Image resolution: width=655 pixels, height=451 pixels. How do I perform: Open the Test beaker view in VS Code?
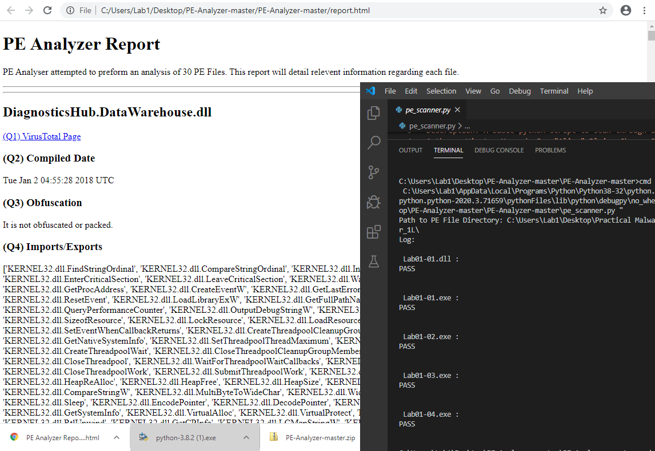pyautogui.click(x=373, y=261)
